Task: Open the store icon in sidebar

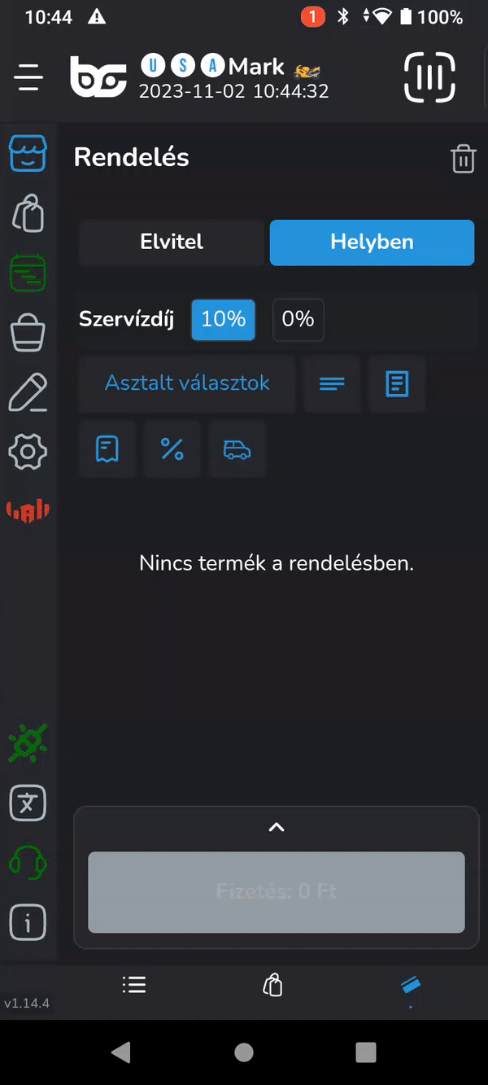Action: pyautogui.click(x=28, y=153)
